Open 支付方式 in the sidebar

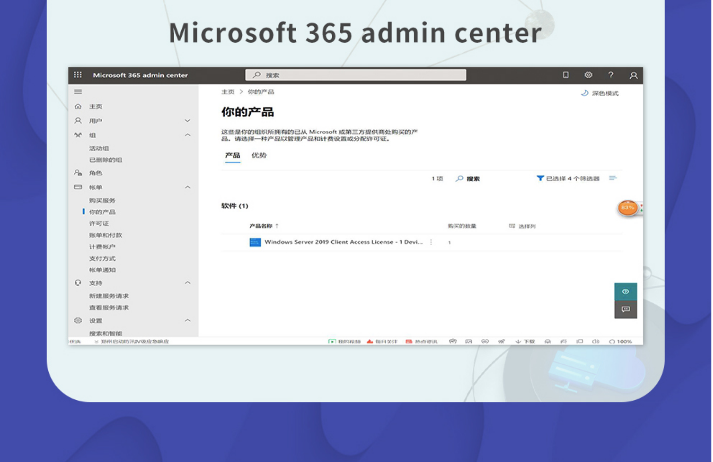pyautogui.click(x=102, y=258)
